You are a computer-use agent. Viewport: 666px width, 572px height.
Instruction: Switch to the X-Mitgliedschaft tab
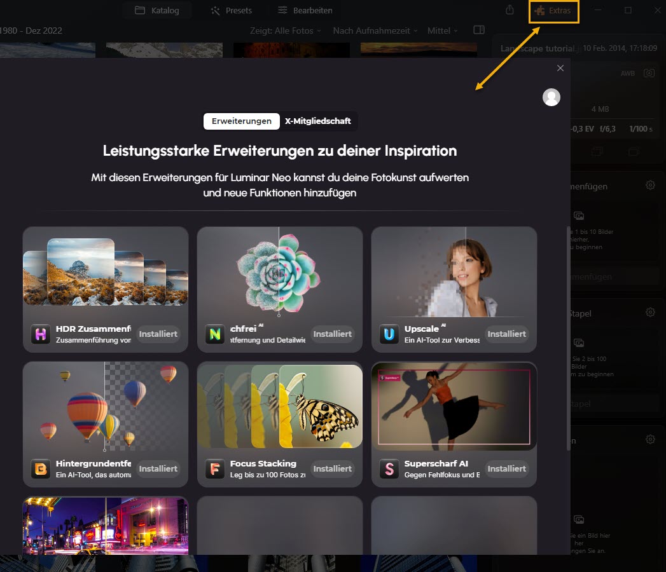(317, 121)
